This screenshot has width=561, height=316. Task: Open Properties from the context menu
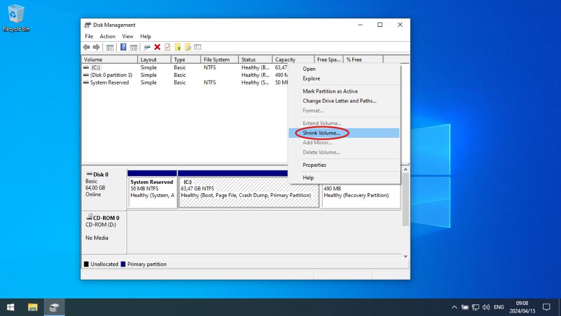tap(315, 165)
